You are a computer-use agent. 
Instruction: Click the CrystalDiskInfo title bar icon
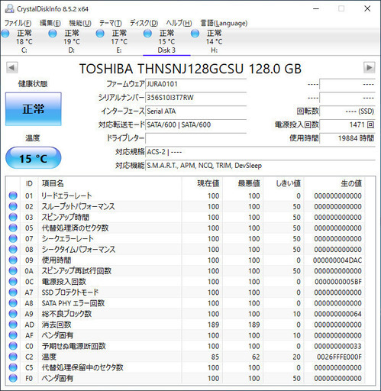10,8
